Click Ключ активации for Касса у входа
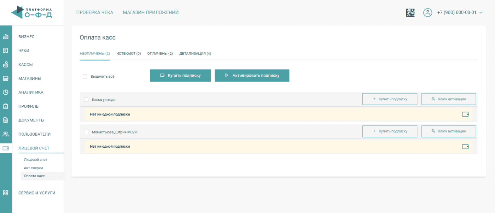 [x=449, y=99]
